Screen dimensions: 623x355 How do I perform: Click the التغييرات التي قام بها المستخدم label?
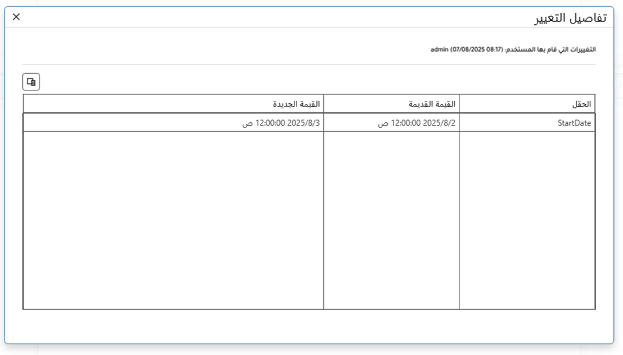click(550, 49)
